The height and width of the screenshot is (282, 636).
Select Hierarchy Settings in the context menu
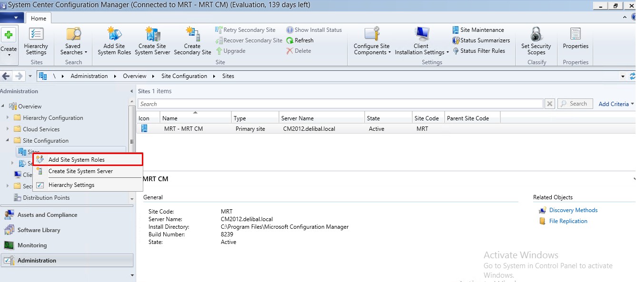(x=71, y=185)
